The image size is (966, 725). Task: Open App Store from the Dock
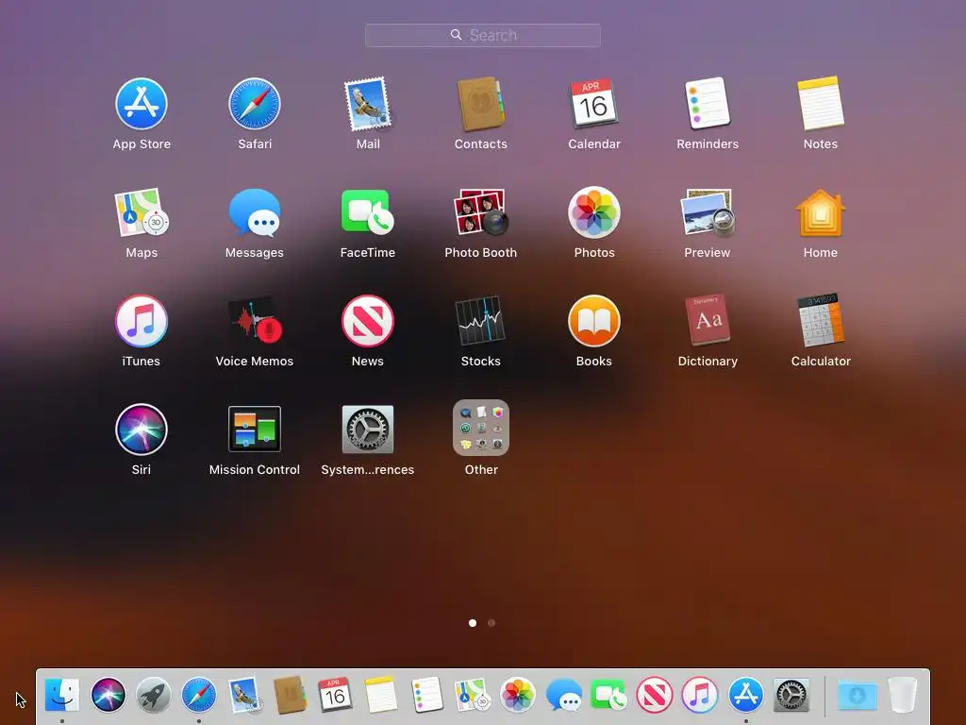[745, 695]
